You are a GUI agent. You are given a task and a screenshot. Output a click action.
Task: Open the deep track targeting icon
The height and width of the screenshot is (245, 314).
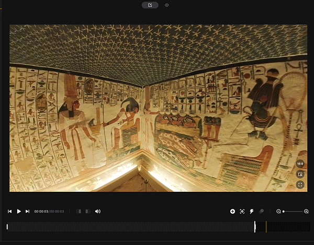tap(242, 211)
